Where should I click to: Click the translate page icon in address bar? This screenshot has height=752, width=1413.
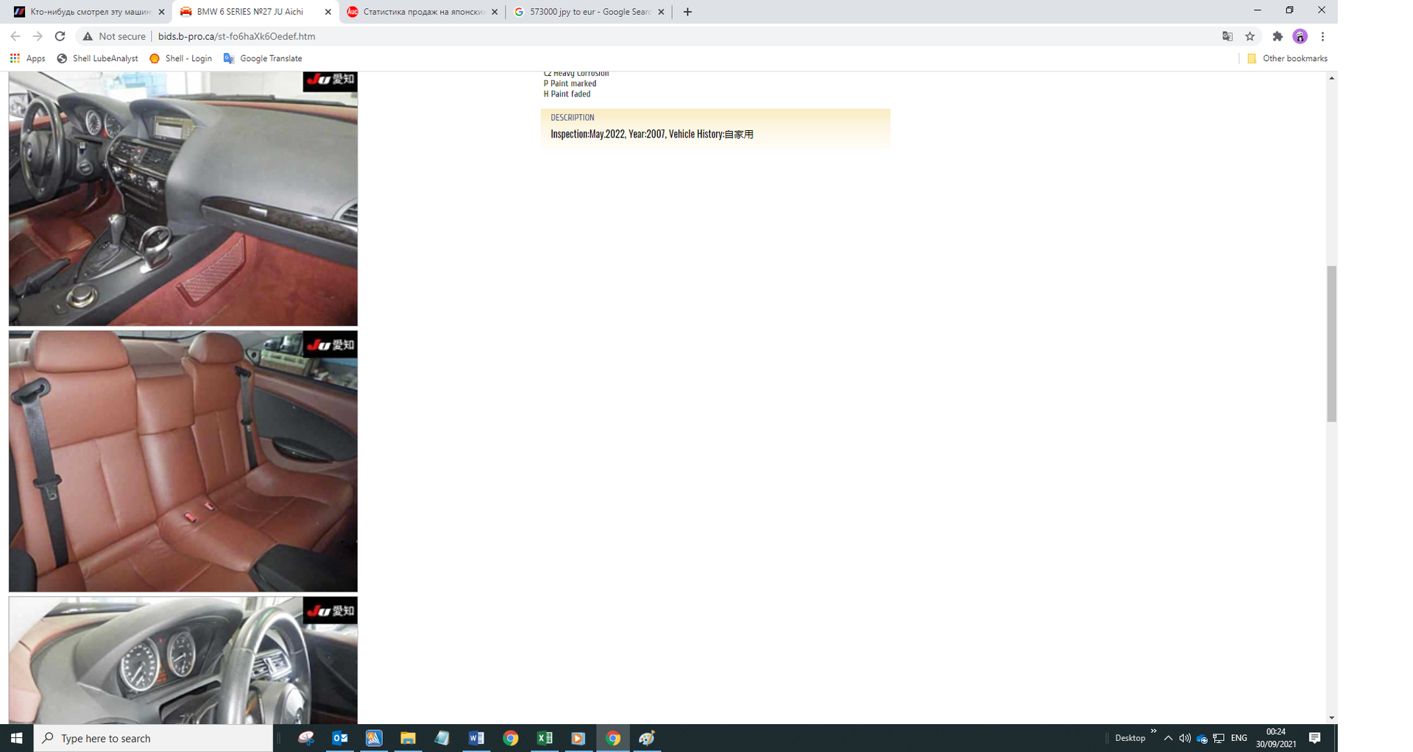pyautogui.click(x=1227, y=36)
